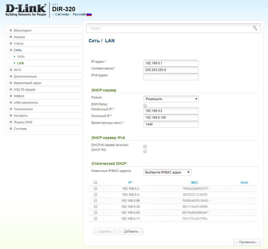Select the checkbox for 192.168.0.96 row
Image resolution: width=268 pixels, height=249 pixels.
(x=96, y=201)
